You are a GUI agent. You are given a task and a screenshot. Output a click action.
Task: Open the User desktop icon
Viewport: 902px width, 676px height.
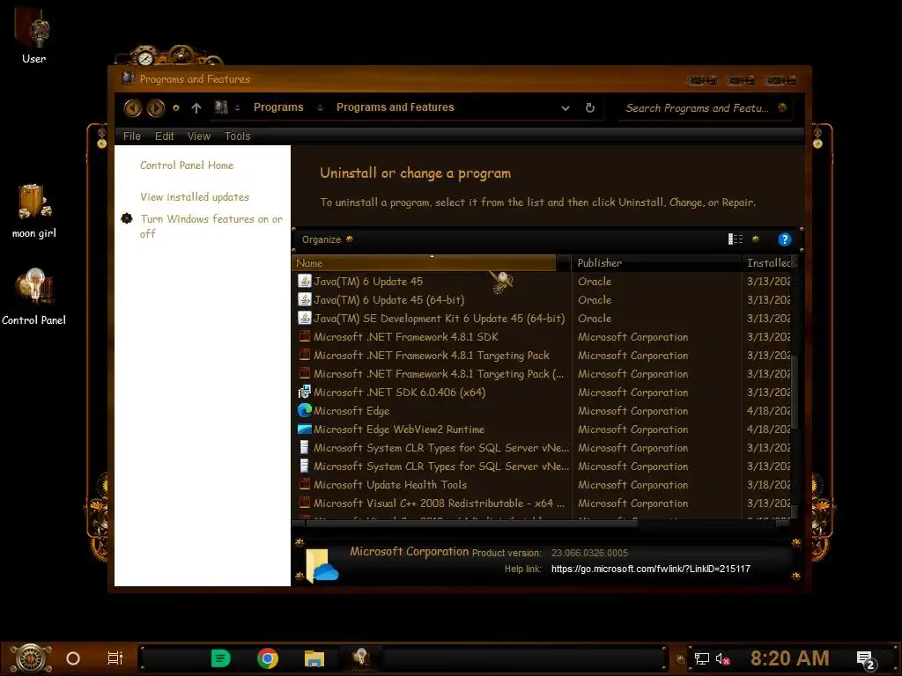click(33, 35)
